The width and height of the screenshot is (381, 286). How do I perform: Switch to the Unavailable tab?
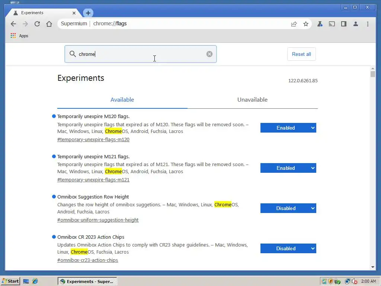tap(253, 100)
